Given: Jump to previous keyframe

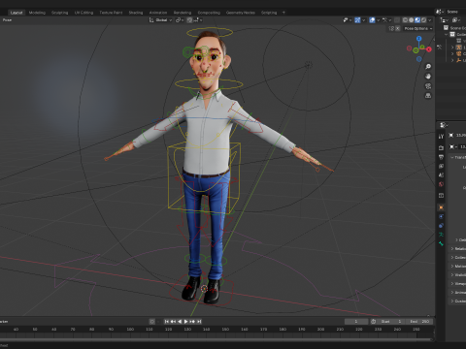Looking at the screenshot, I should coord(173,322).
